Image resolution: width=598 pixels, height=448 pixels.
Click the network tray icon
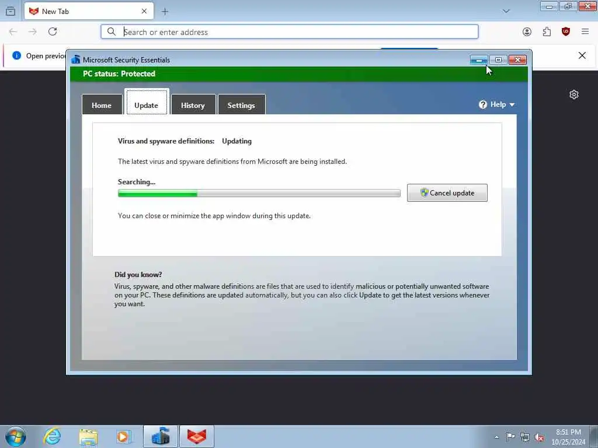[x=525, y=437]
